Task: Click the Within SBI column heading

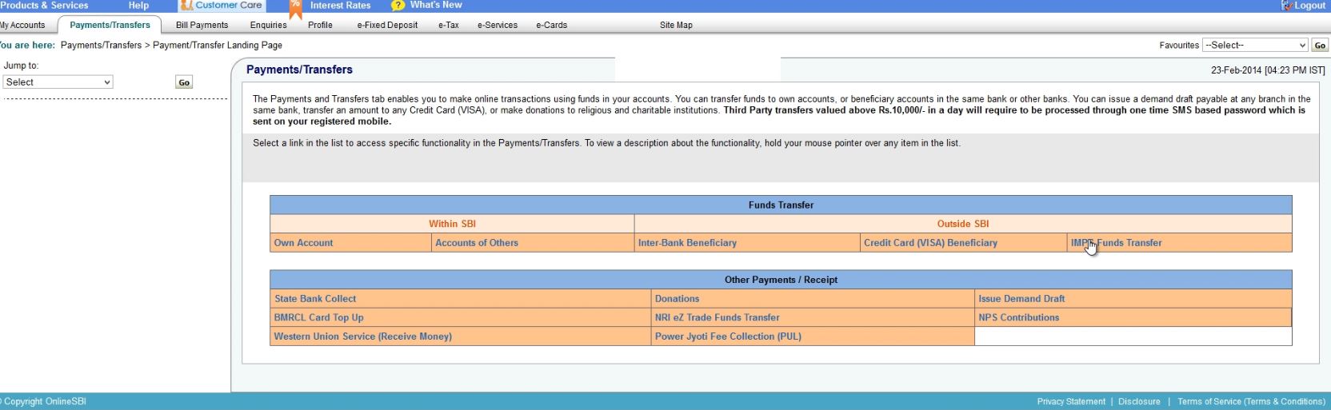Action: 452,225
